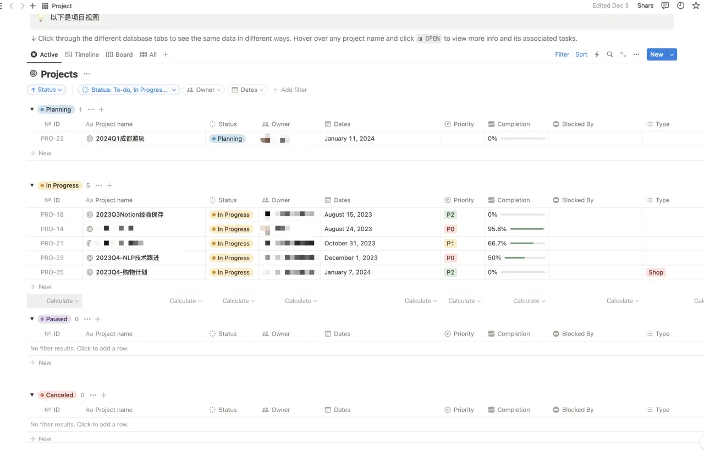
Task: Click the Add filter button
Action: click(290, 90)
